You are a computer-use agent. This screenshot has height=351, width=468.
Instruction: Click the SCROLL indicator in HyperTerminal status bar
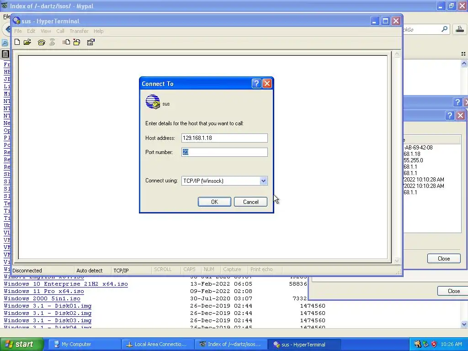click(x=163, y=269)
